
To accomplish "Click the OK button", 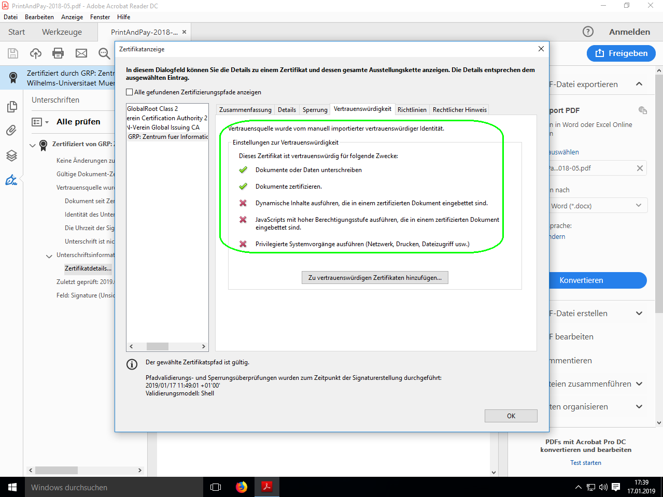I will pyautogui.click(x=511, y=416).
